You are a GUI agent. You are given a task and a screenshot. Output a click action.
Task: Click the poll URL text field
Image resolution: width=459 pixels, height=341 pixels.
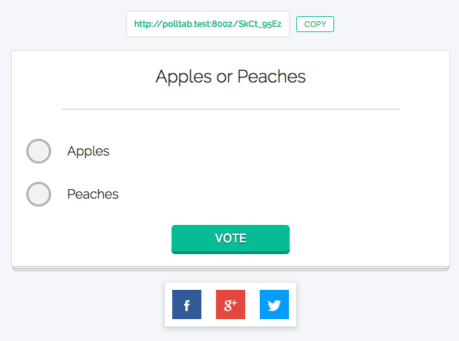click(208, 24)
